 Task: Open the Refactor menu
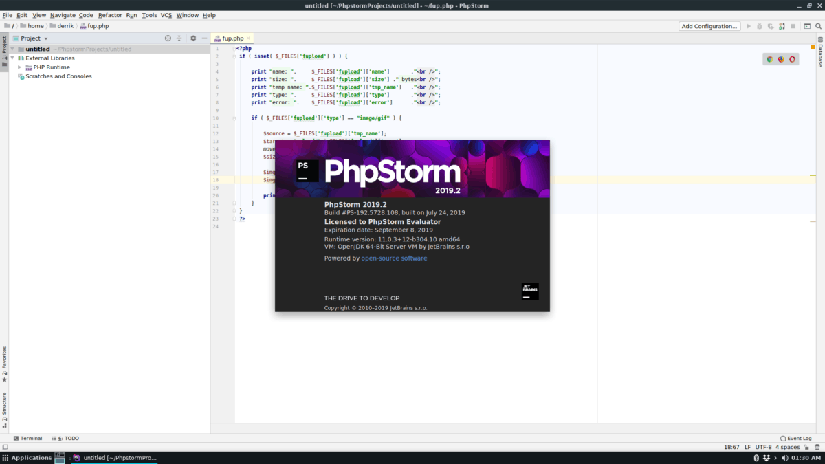point(110,15)
